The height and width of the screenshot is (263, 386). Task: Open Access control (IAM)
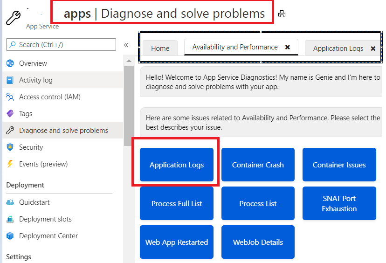pyautogui.click(x=63, y=97)
